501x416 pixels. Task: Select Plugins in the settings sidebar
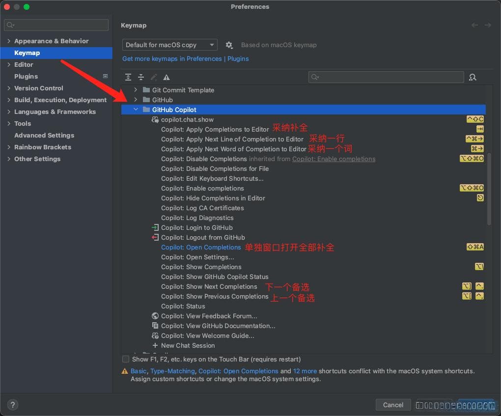point(56,76)
